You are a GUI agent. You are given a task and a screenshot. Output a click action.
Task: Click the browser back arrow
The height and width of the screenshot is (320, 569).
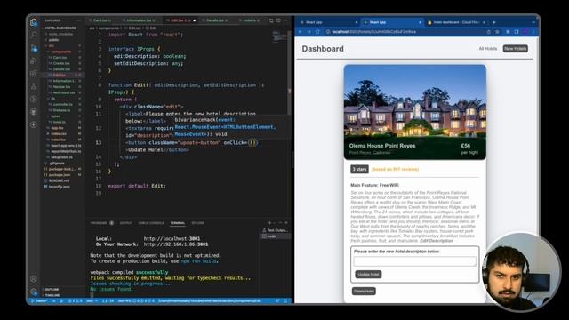coord(301,32)
